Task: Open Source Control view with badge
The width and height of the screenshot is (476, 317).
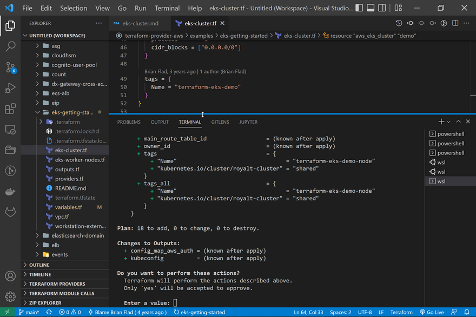Action: point(10,68)
